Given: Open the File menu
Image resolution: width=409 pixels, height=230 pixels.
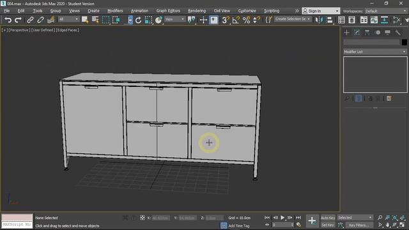Looking at the screenshot, I should click(x=7, y=11).
